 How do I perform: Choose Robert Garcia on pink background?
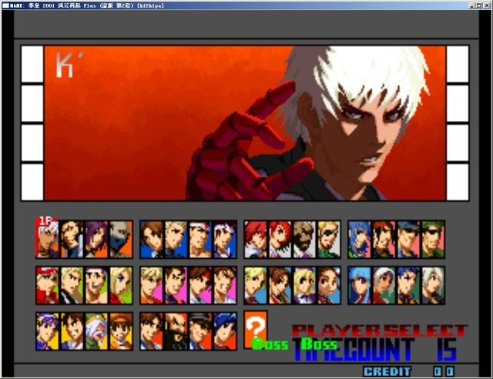tap(176, 285)
